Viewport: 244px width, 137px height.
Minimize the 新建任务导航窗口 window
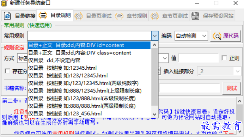(197, 3)
